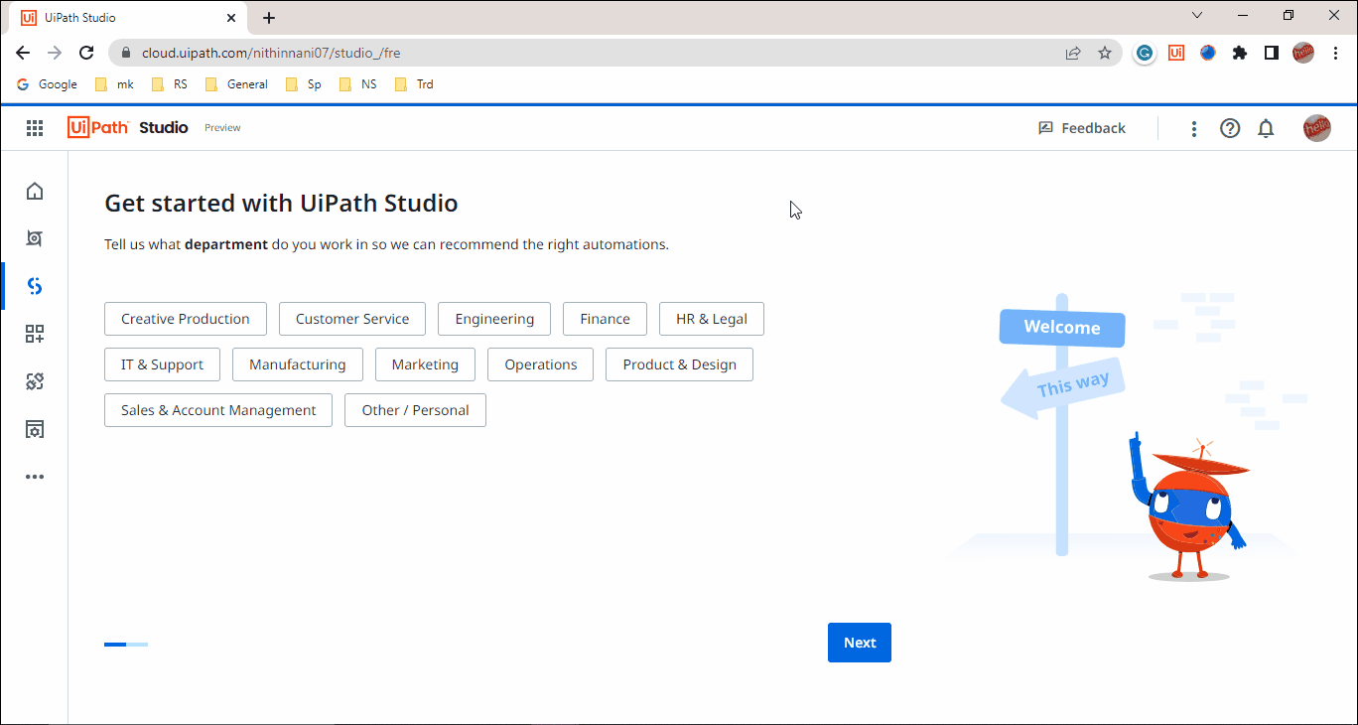The width and height of the screenshot is (1358, 725).
Task: Expand the More (three dots) sidebar menu
Action: coord(35,477)
